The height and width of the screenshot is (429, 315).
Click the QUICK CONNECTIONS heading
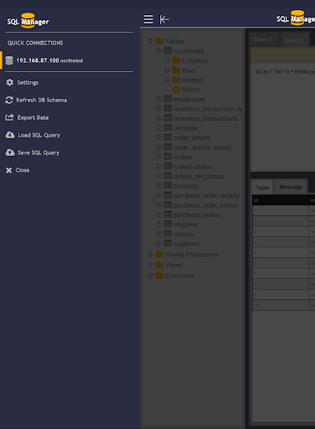click(35, 43)
